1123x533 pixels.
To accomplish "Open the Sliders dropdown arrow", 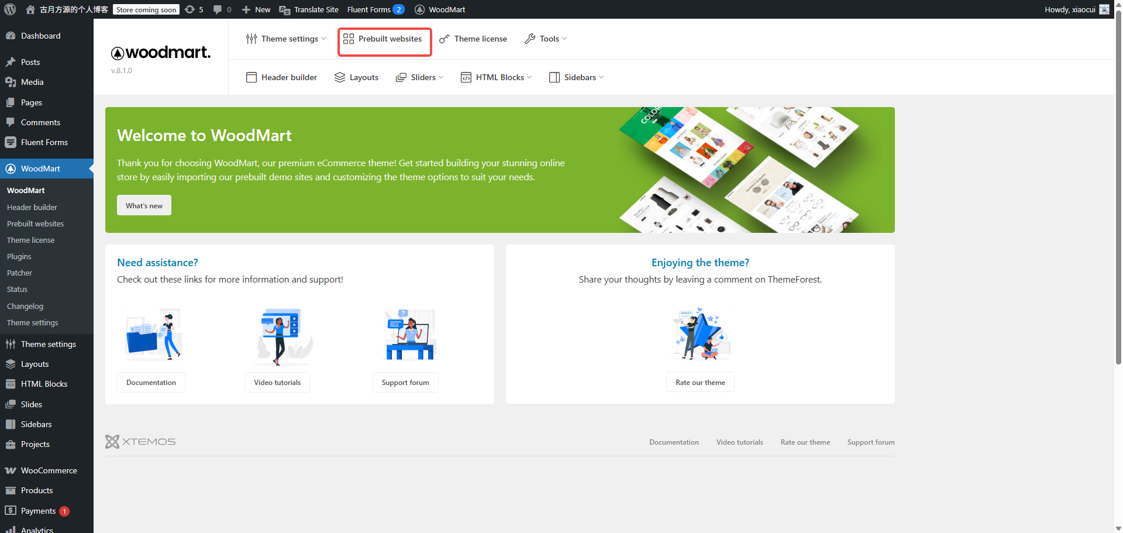I will (441, 77).
